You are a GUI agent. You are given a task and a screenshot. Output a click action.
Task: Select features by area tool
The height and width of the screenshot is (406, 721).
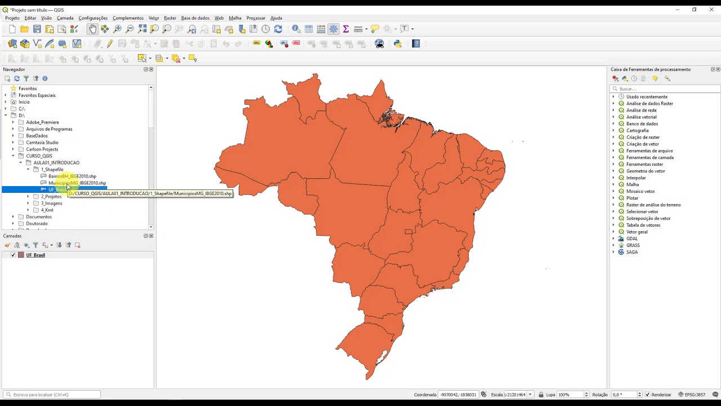point(142,58)
